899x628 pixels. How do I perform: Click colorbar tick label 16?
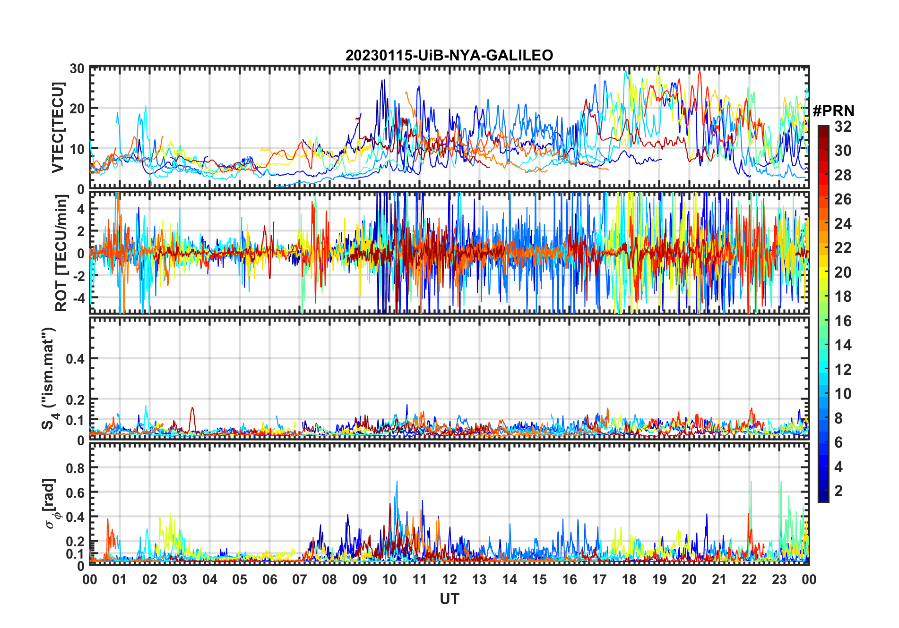tap(843, 321)
